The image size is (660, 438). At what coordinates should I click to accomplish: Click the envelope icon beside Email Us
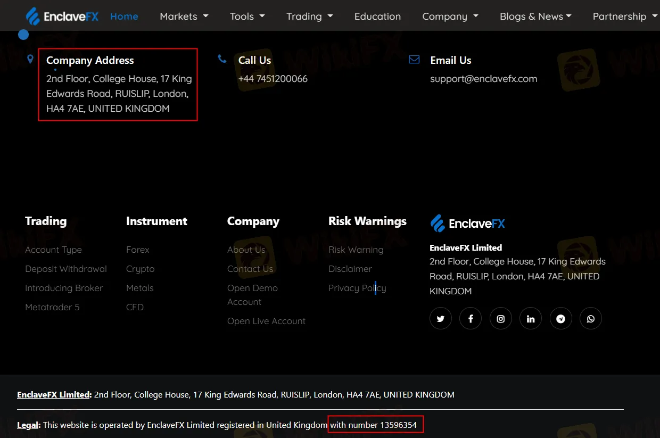[414, 60]
